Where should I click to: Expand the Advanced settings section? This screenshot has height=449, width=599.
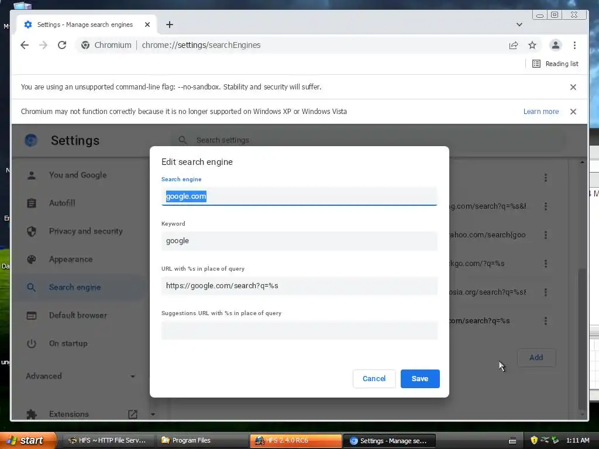coord(80,376)
